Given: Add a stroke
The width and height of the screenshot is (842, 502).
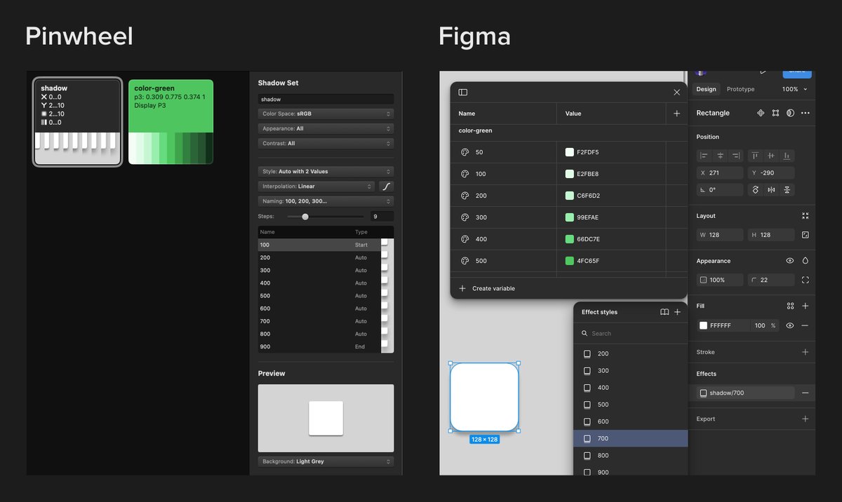Looking at the screenshot, I should [x=805, y=352].
